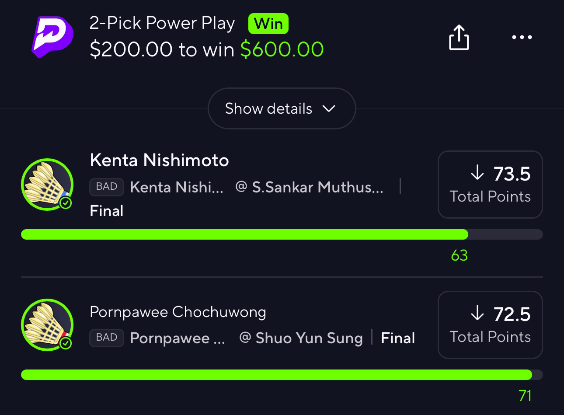Tap the BAD tag on Nishimoto's row
This screenshot has width=564, height=415.
(x=107, y=187)
